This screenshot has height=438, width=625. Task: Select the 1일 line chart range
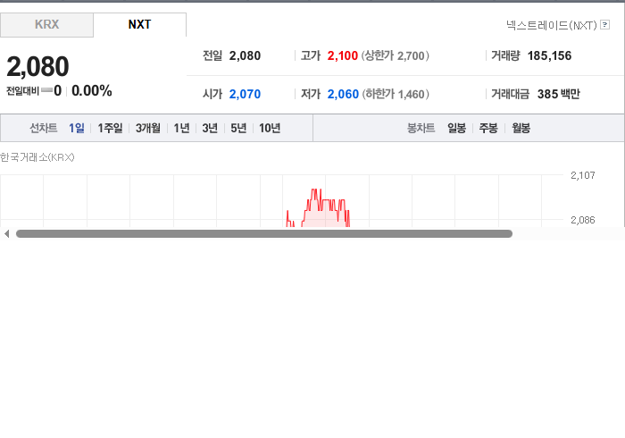tap(77, 128)
